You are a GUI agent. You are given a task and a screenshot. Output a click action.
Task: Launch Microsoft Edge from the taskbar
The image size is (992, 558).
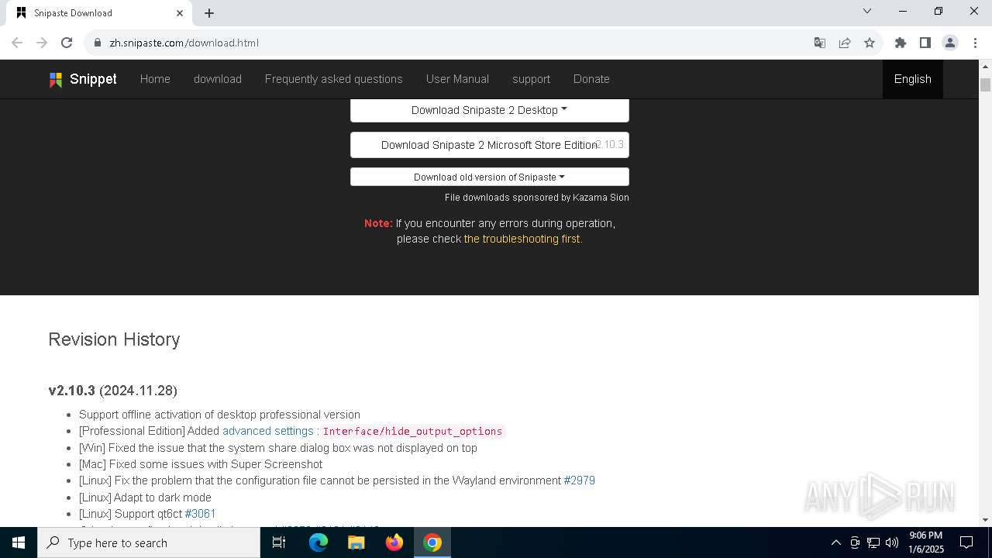point(319,542)
